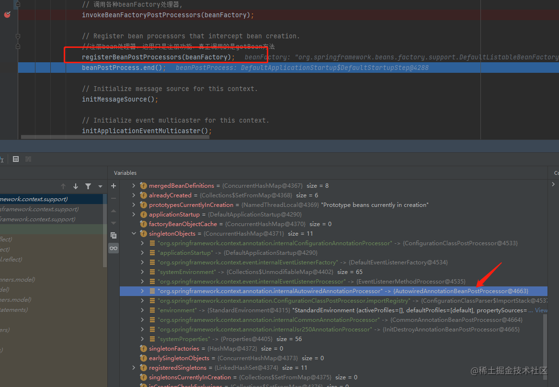
Task: Expand prototypesCurrentlyInCreation node
Action: [x=134, y=205]
